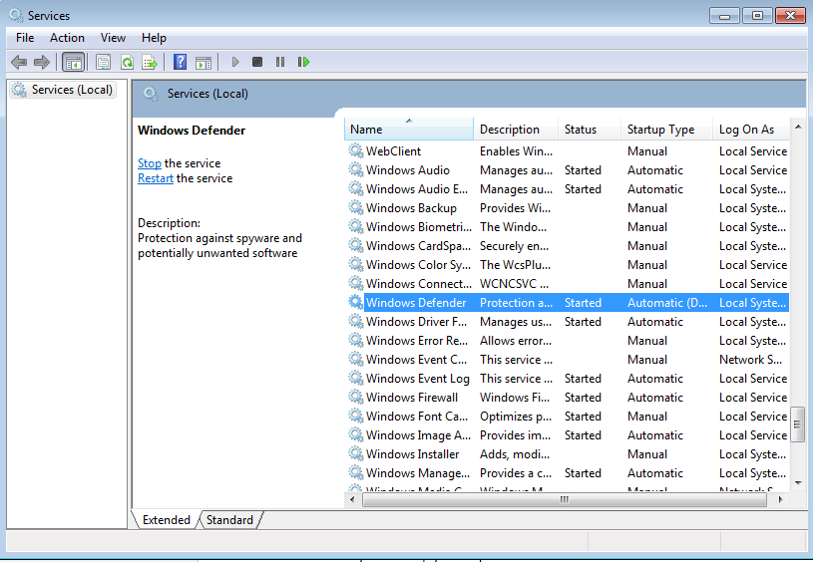This screenshot has height=562, width=813.
Task: Open the View menu
Action: 113,38
